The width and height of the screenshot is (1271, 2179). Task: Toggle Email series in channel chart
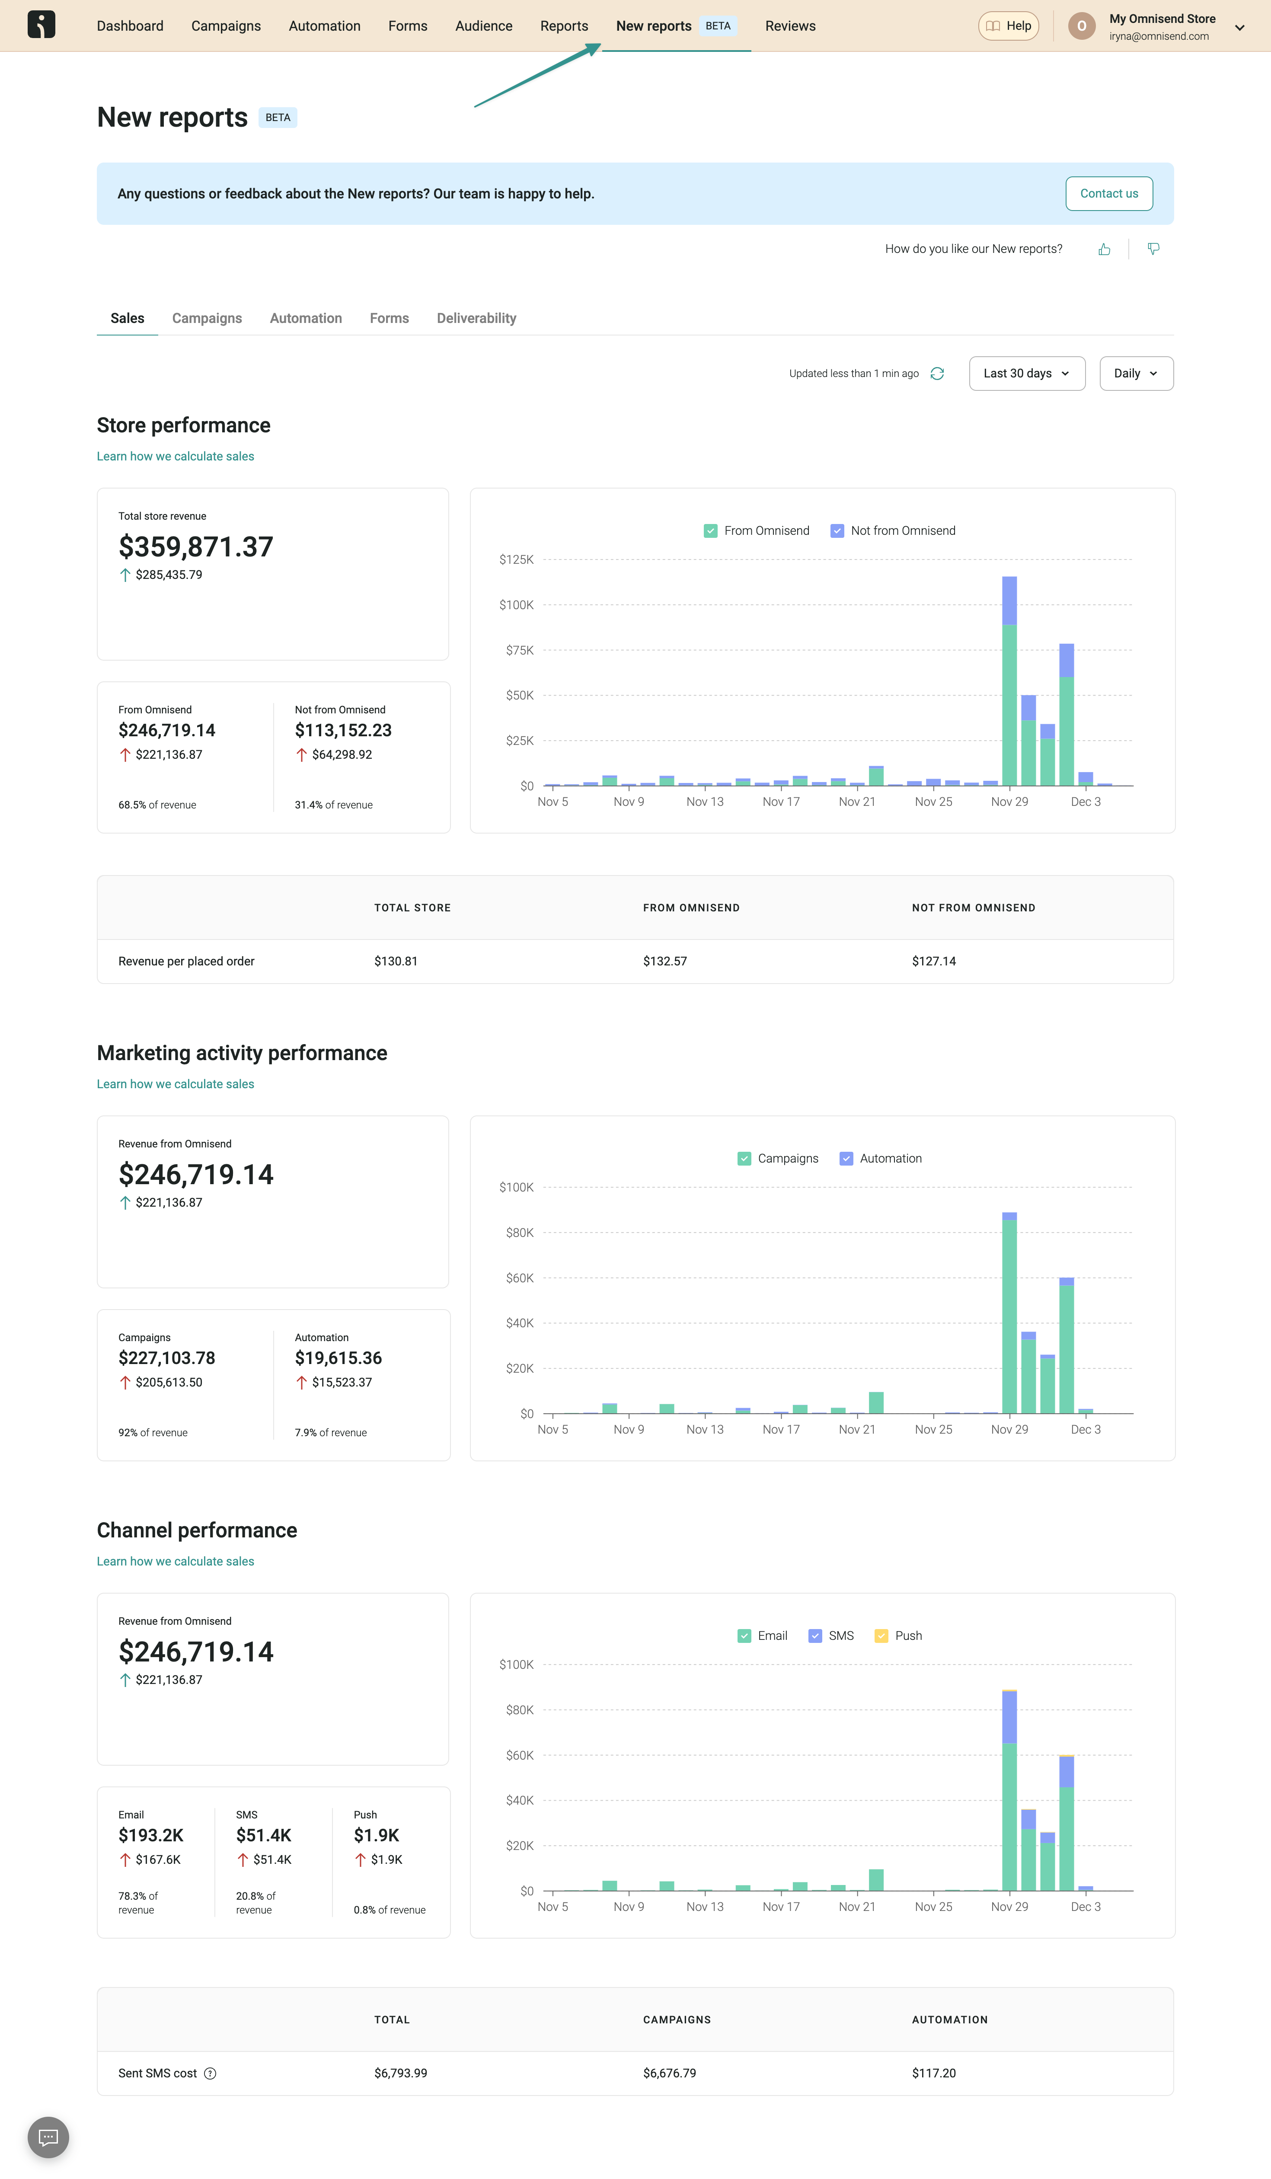[x=744, y=1636]
